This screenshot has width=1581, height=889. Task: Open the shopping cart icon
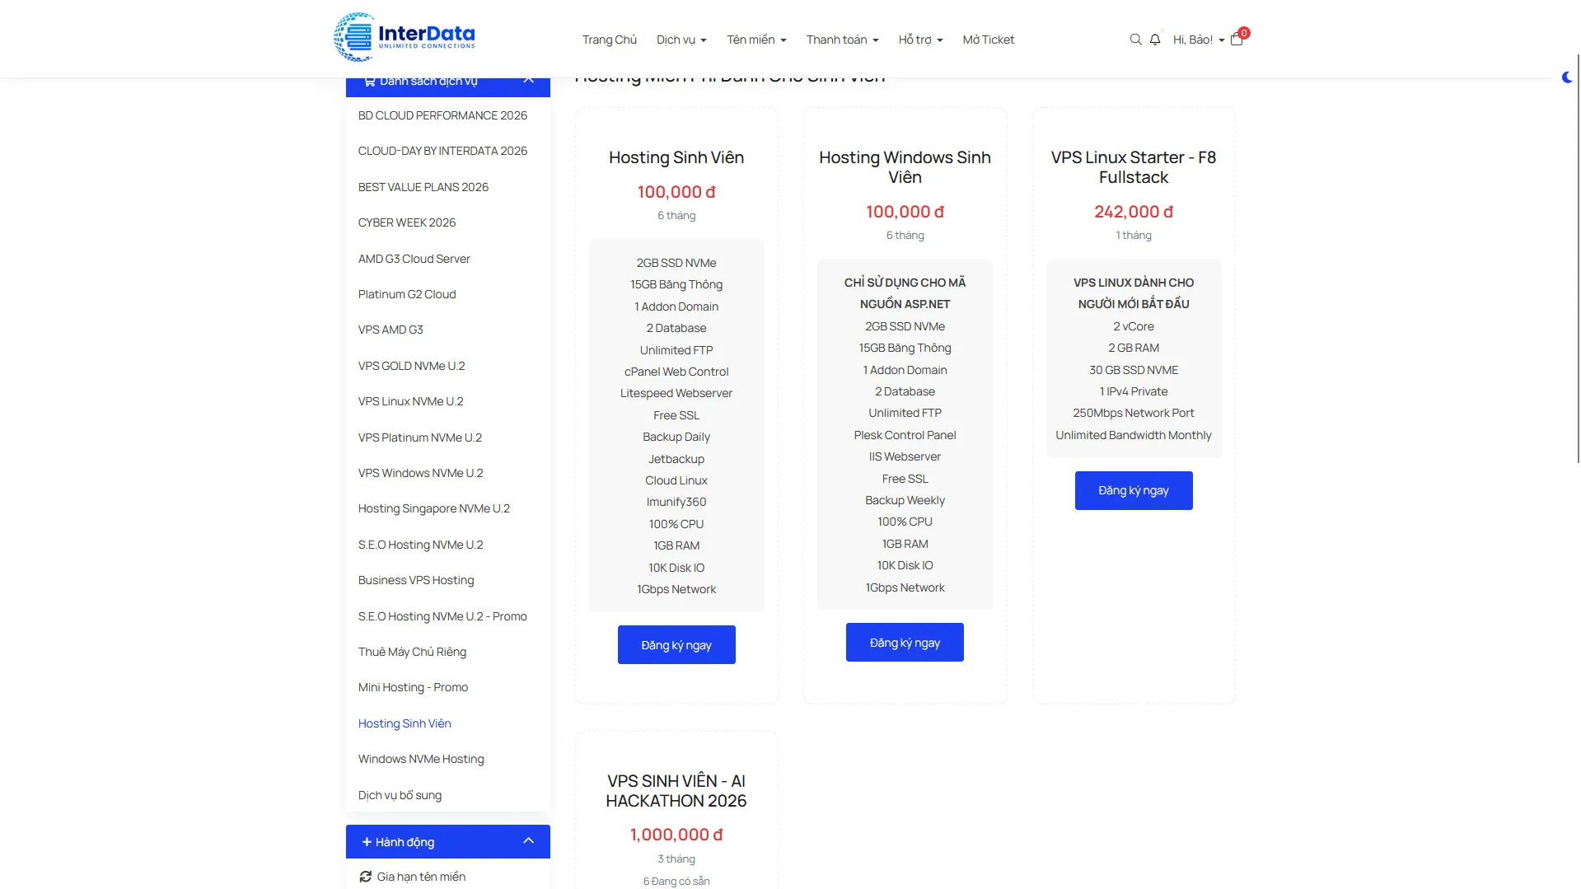tap(1237, 39)
